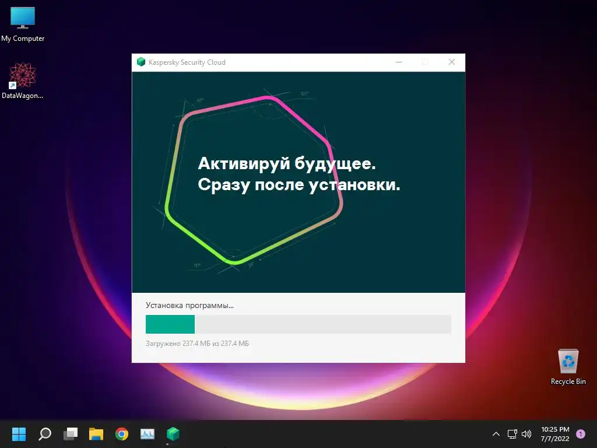Open the Windows Start menu
This screenshot has width=597, height=448.
[x=19, y=433]
